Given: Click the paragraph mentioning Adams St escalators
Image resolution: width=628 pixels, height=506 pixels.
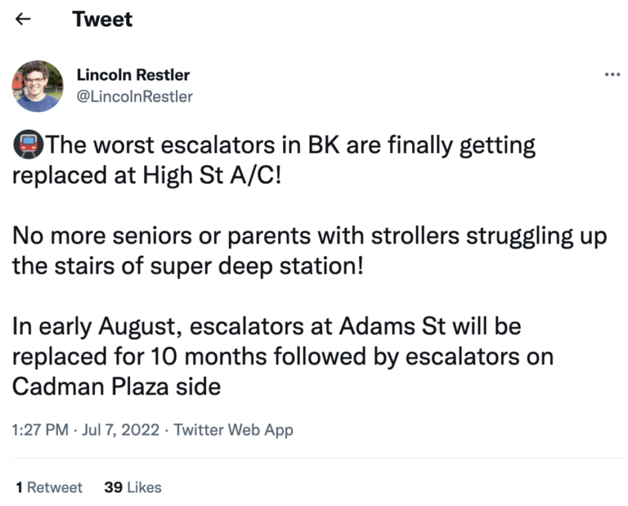Looking at the screenshot, I should tap(283, 357).
